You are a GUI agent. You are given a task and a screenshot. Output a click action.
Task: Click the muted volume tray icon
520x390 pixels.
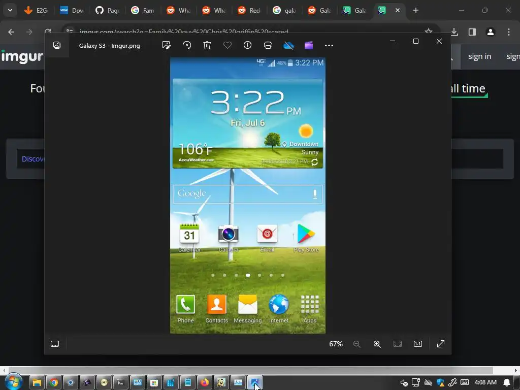(404, 383)
